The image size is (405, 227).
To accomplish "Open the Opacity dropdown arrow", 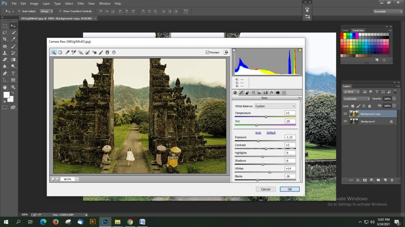I will click(x=394, y=99).
